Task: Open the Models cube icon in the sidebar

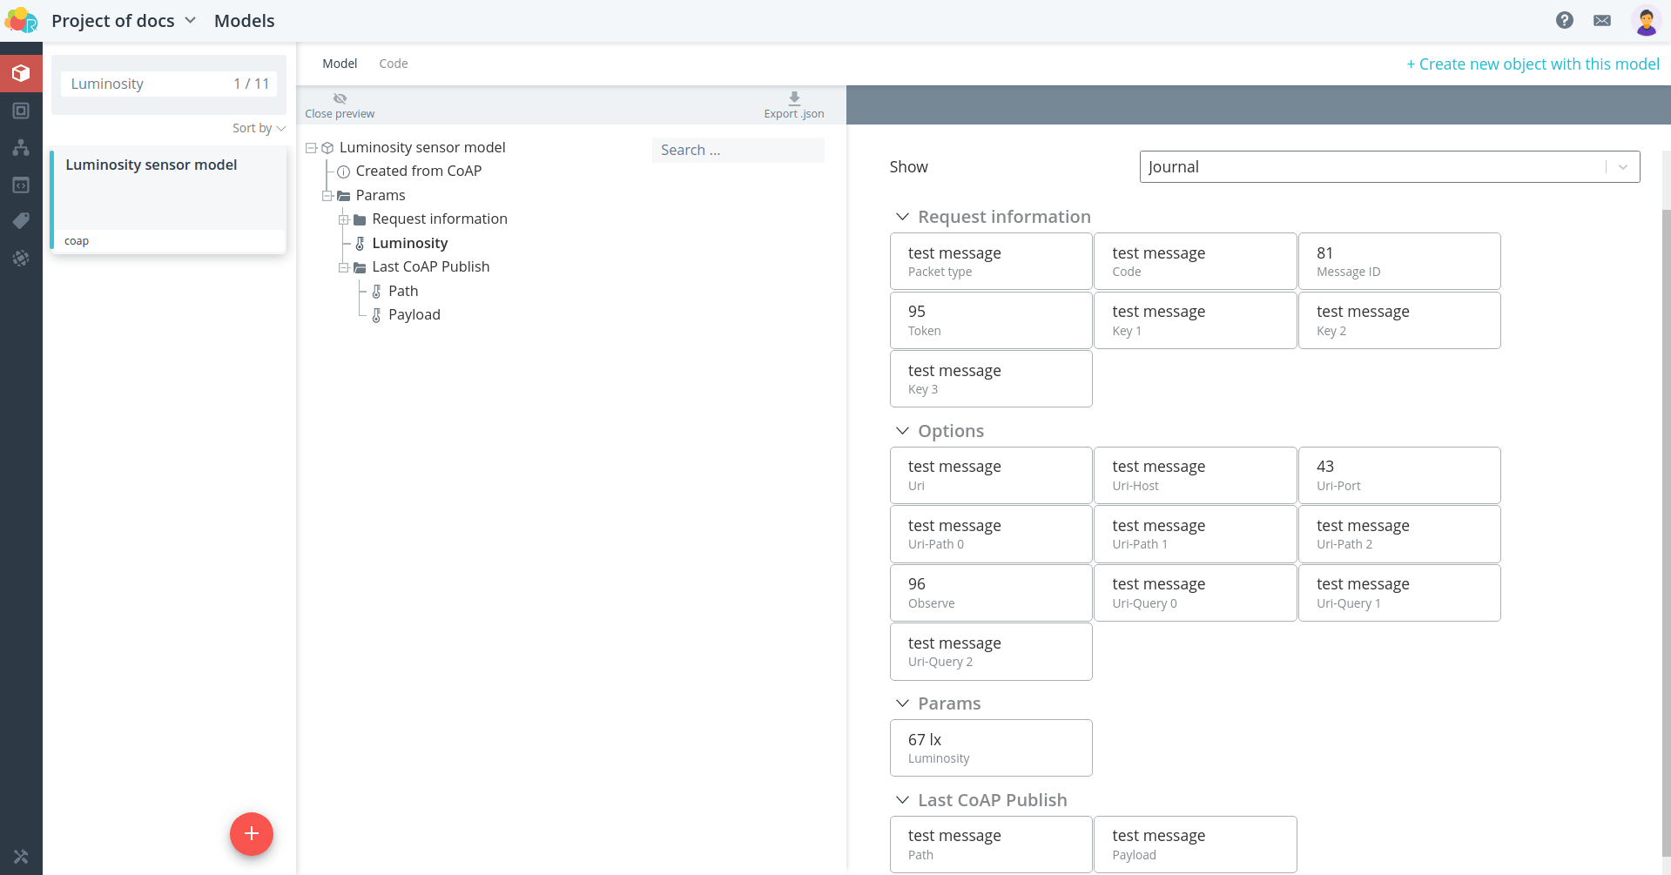Action: (x=21, y=73)
